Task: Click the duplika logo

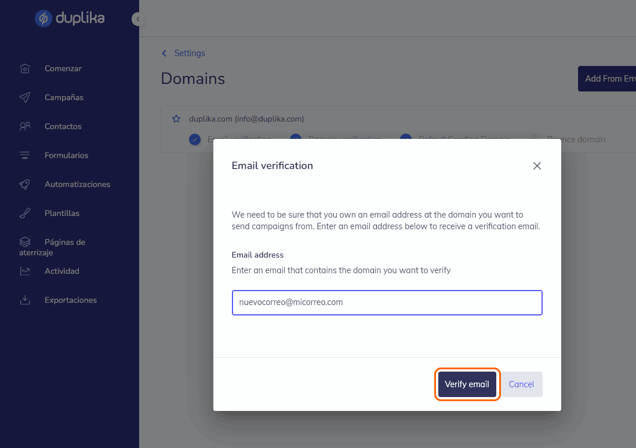Action: (x=69, y=18)
